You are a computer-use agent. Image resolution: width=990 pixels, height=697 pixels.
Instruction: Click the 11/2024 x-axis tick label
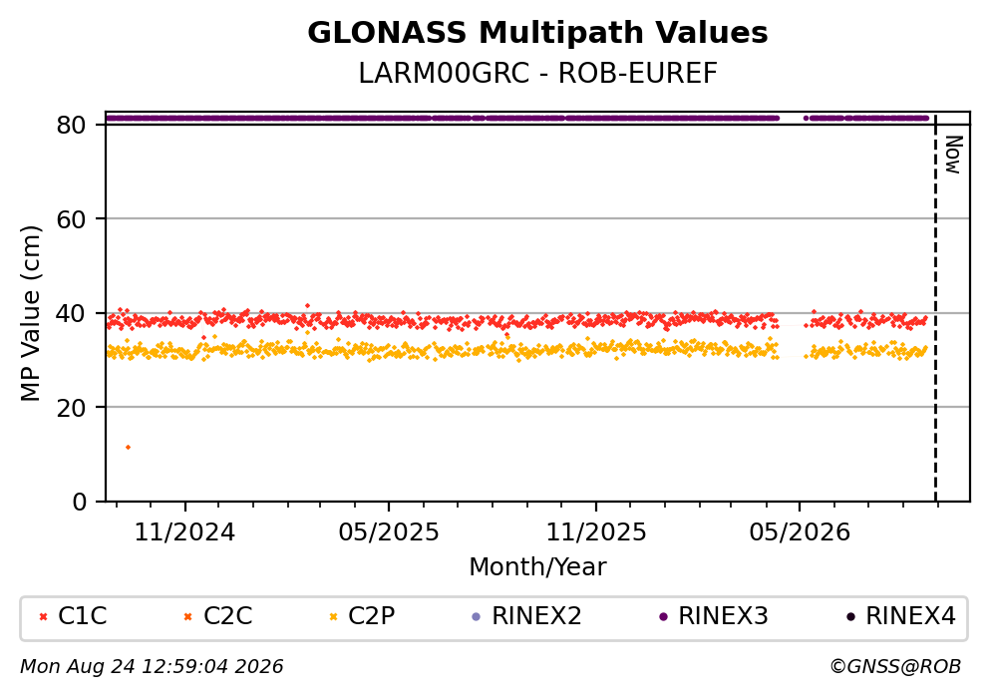pyautogui.click(x=185, y=532)
